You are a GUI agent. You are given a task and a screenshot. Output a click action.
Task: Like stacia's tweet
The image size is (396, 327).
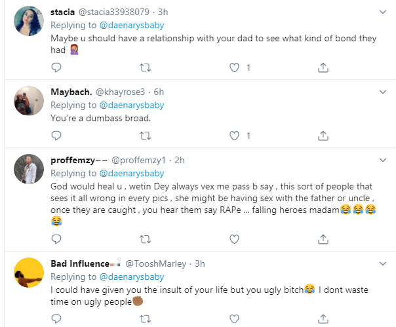pyautogui.click(x=233, y=67)
